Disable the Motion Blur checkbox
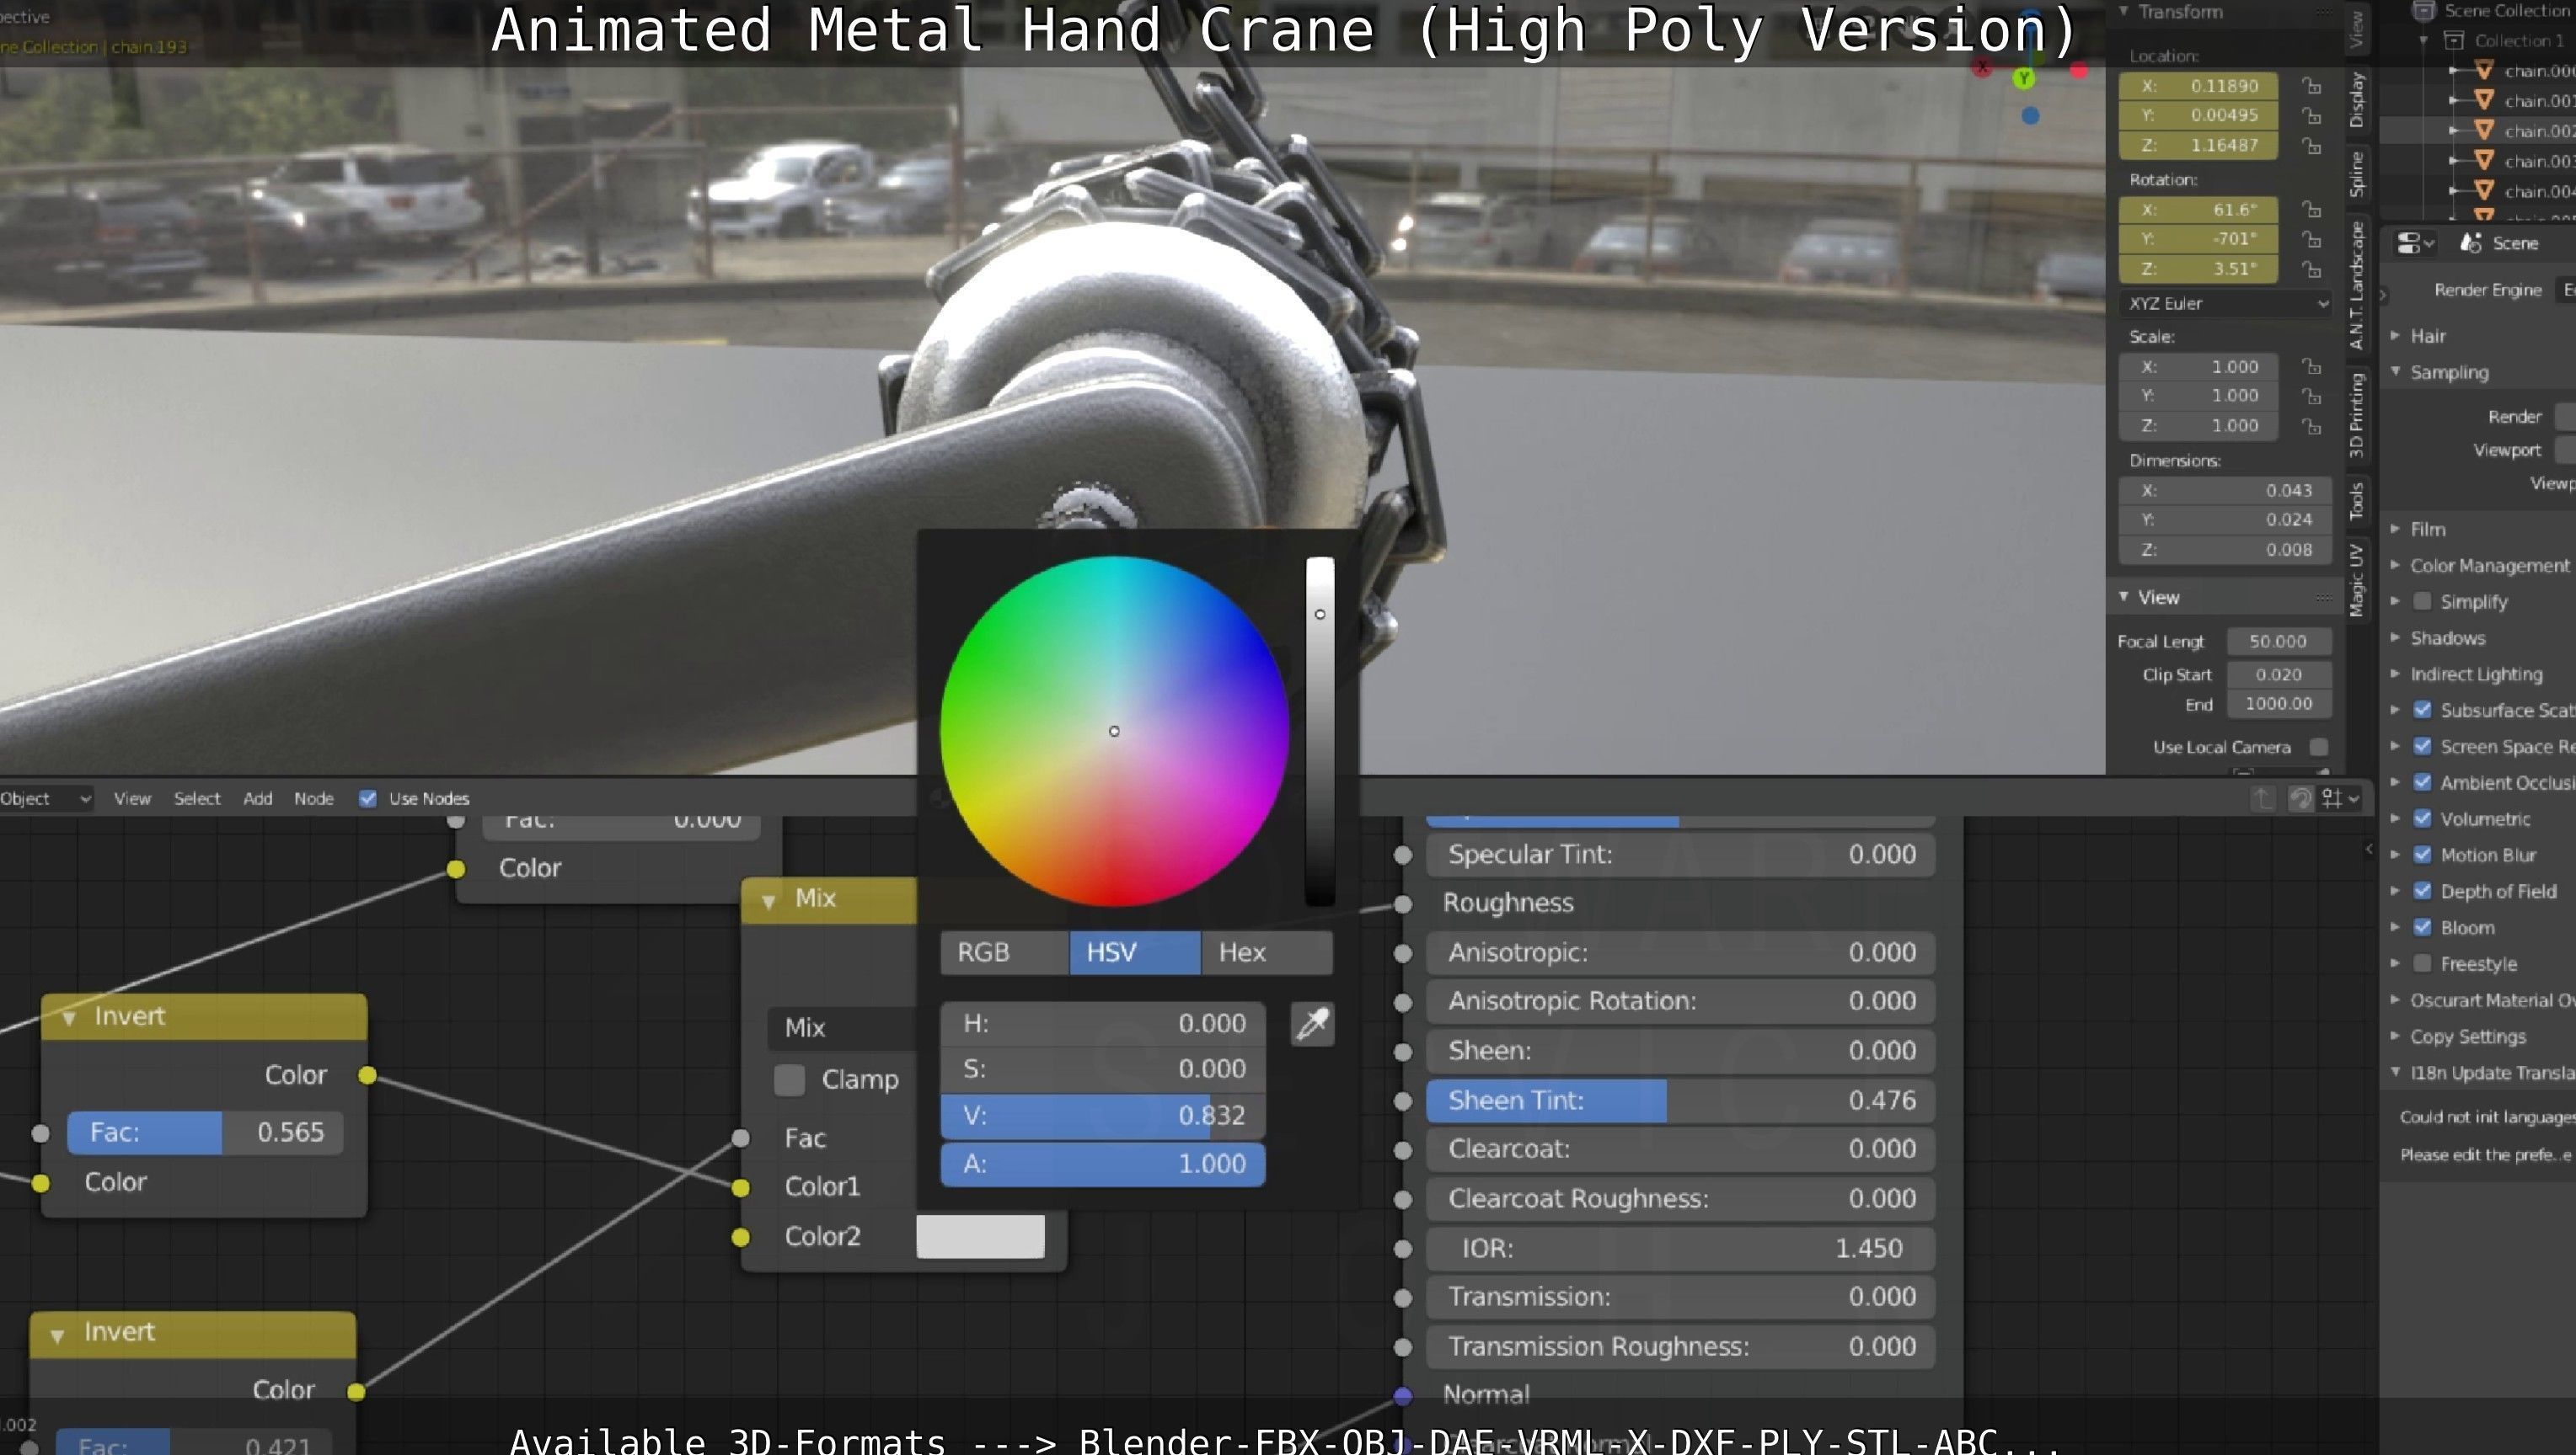 pyautogui.click(x=2422, y=855)
